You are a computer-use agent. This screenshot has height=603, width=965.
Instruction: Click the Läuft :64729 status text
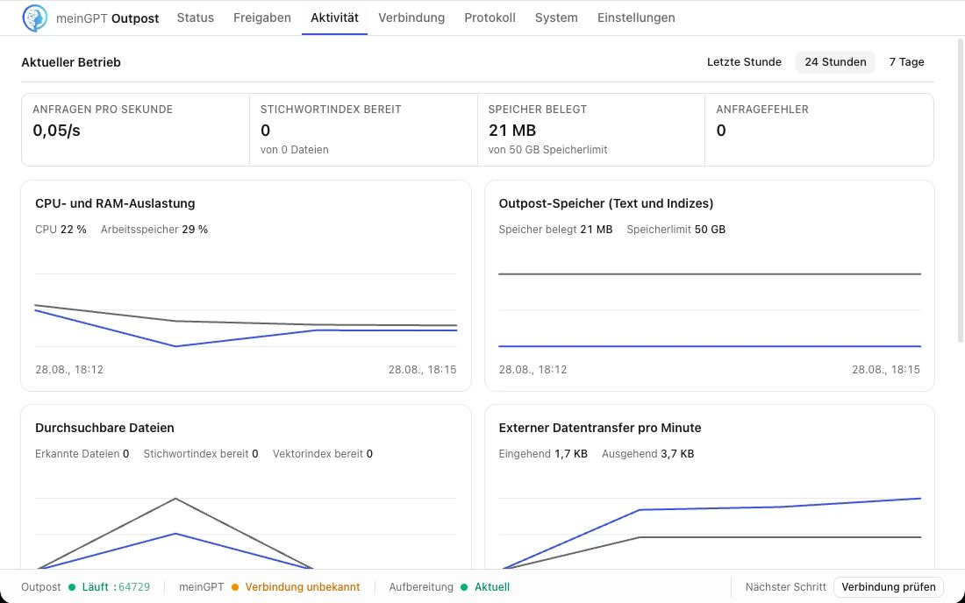(117, 587)
